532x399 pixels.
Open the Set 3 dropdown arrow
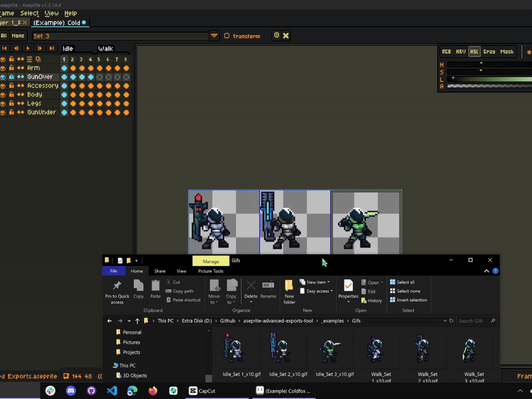tap(214, 36)
